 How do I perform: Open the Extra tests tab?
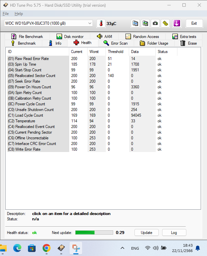point(184,37)
